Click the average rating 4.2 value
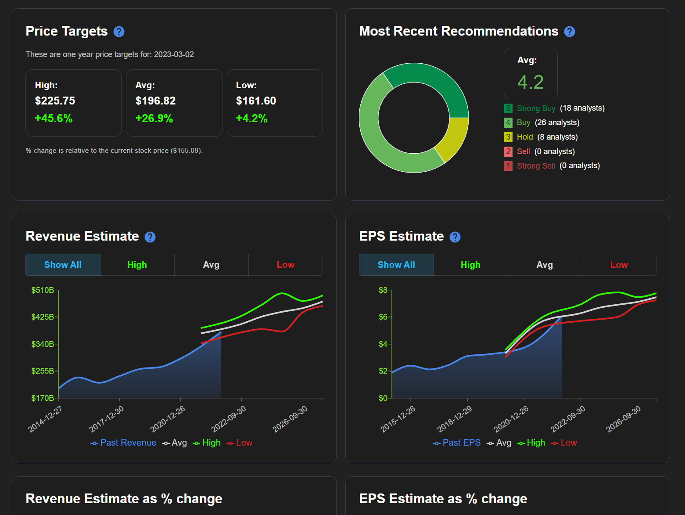Screen dimensions: 685x515 coord(531,82)
